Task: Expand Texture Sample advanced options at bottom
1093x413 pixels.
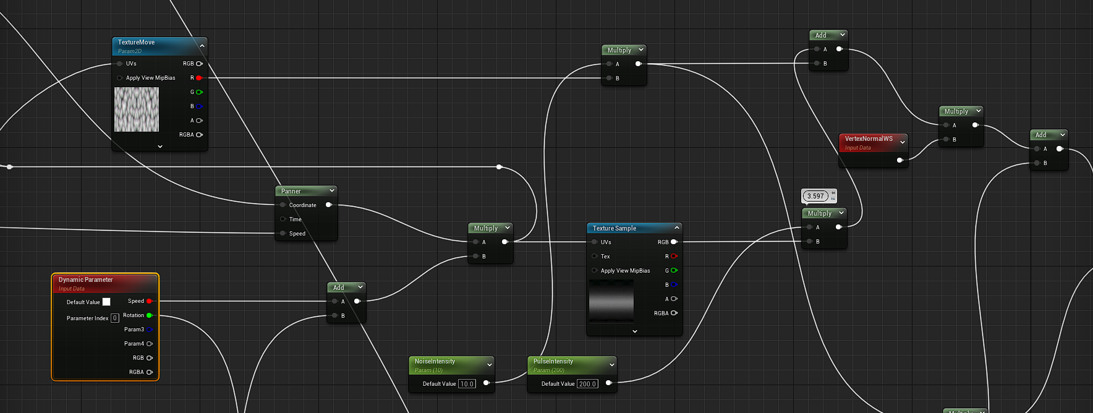Action: pyautogui.click(x=635, y=331)
